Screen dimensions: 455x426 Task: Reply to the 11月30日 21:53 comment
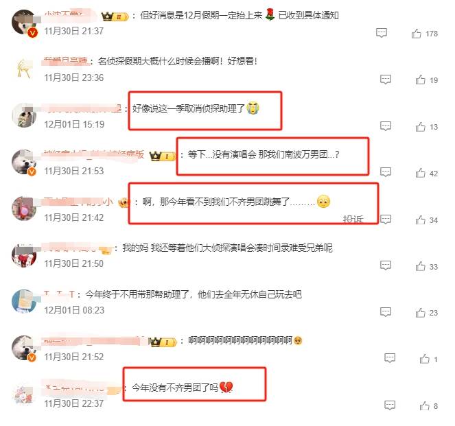coord(386,172)
